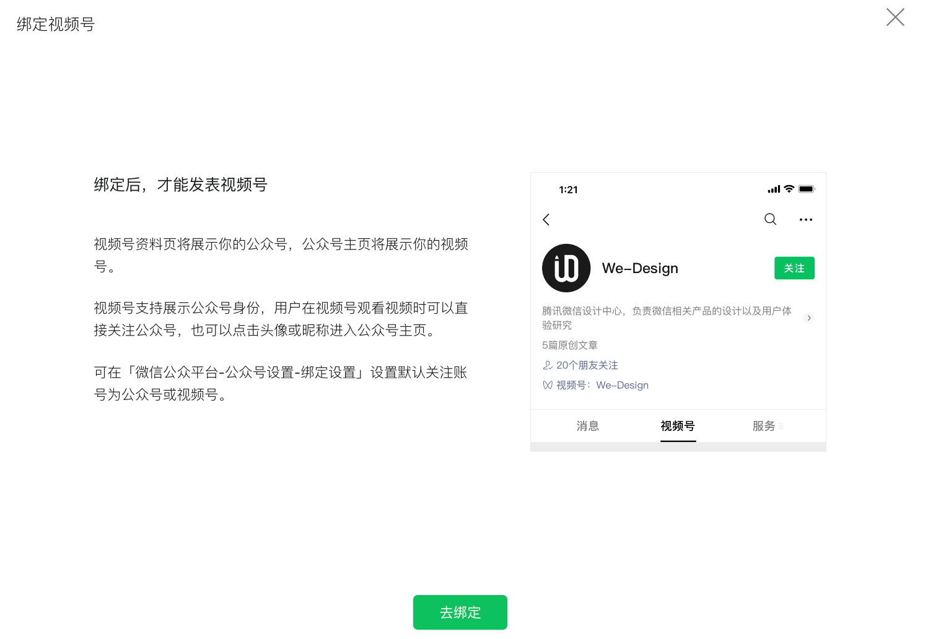This screenshot has width=928, height=639.
Task: Click the green 去绑定 button
Action: (x=460, y=612)
